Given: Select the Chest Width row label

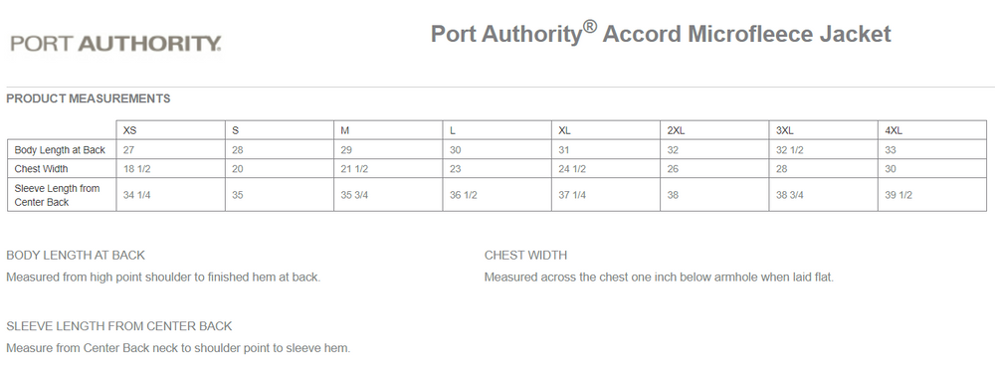Looking at the screenshot, I should pyautogui.click(x=62, y=169).
